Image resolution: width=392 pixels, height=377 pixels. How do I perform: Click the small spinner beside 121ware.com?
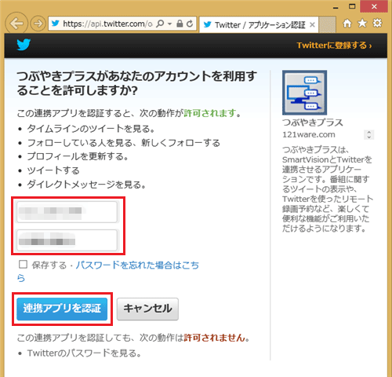[369, 135]
